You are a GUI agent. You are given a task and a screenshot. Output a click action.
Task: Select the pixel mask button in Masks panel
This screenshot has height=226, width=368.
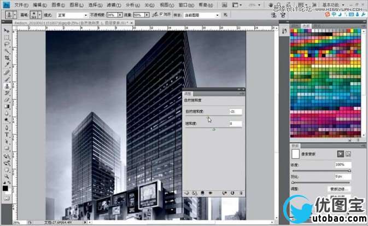coord(340,154)
